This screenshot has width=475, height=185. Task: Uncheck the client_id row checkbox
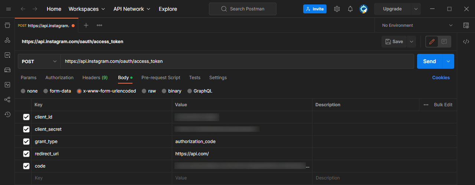click(x=26, y=117)
